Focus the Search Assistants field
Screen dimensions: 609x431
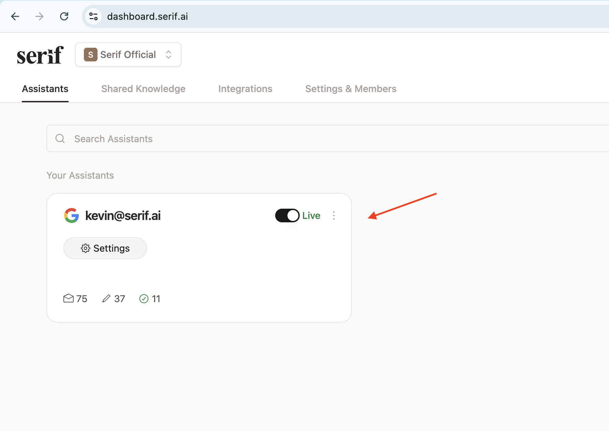coord(328,138)
